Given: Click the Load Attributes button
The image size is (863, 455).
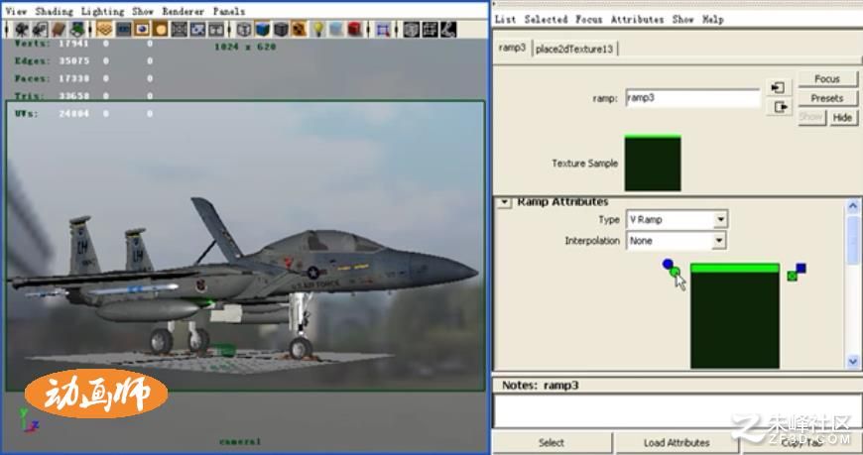Looking at the screenshot, I should pos(677,442).
